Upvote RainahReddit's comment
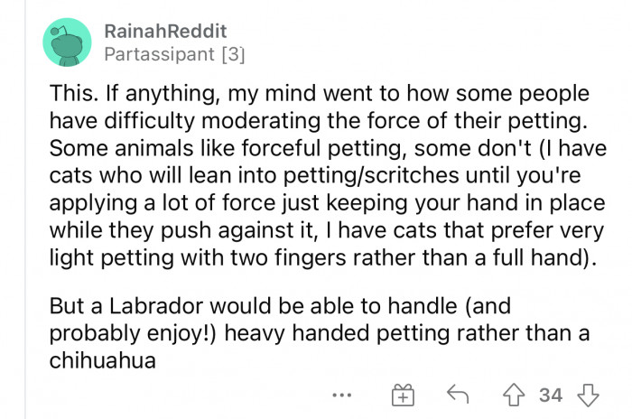Screen dimensions: 632x419 [514, 395]
